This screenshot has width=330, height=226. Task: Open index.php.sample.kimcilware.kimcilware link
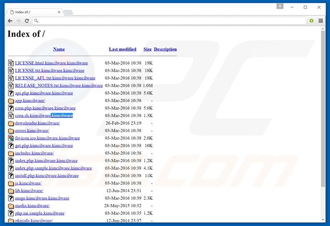tap(53, 168)
